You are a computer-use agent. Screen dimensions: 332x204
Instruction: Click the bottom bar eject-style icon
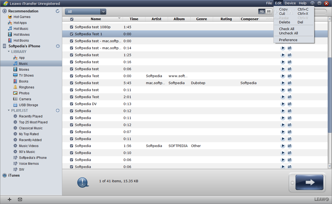click(20, 199)
